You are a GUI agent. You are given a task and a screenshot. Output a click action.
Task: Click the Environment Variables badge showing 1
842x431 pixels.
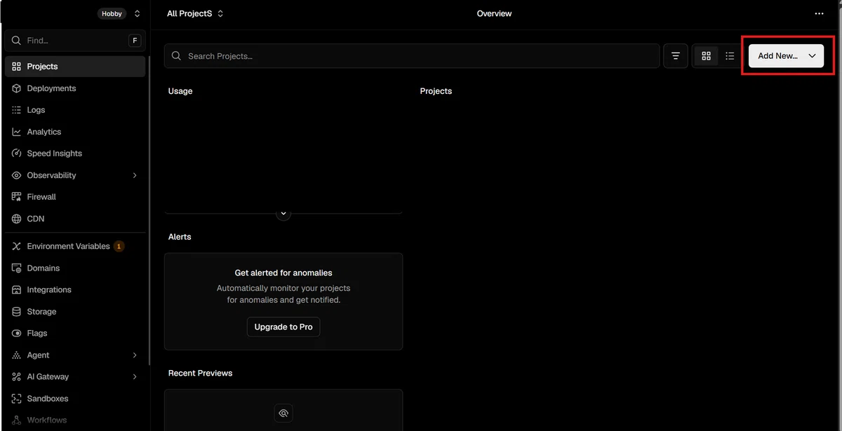click(x=119, y=246)
